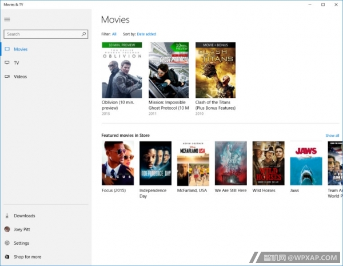Open the We Are Still Here poster
343x266 pixels.
tap(231, 163)
